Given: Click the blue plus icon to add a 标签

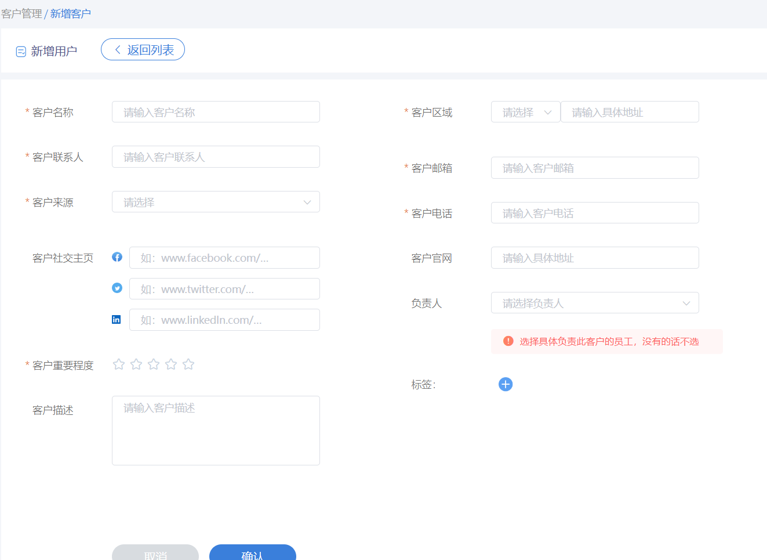Looking at the screenshot, I should tap(506, 384).
